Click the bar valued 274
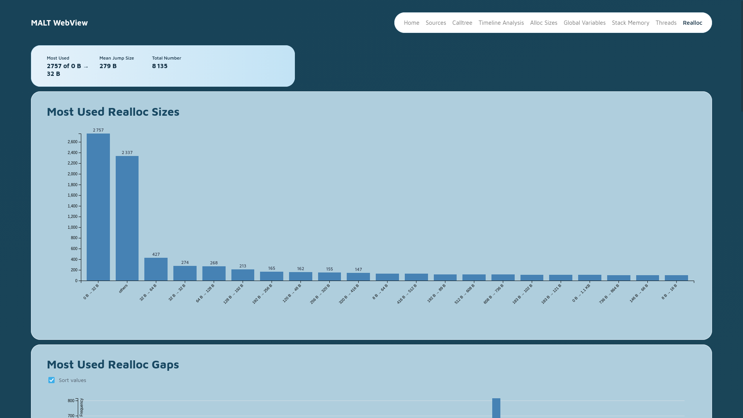Viewport: 743px width, 418px height. click(185, 273)
